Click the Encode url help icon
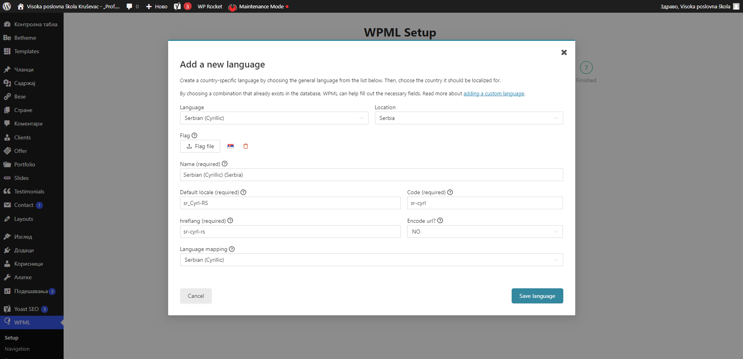The image size is (743, 359). point(440,220)
